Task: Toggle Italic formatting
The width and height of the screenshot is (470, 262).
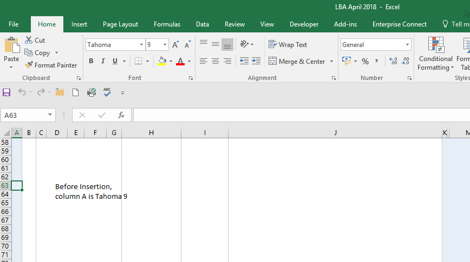Action: [x=103, y=61]
